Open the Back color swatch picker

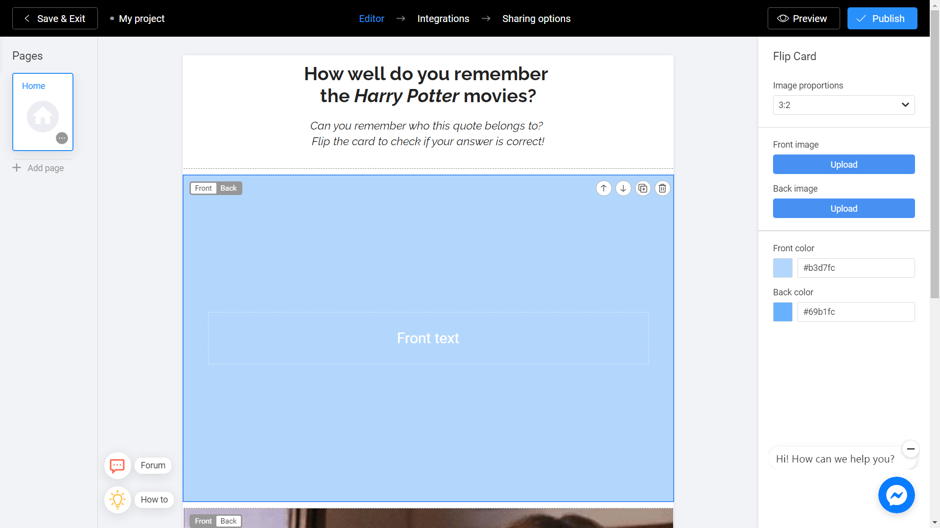[782, 312]
